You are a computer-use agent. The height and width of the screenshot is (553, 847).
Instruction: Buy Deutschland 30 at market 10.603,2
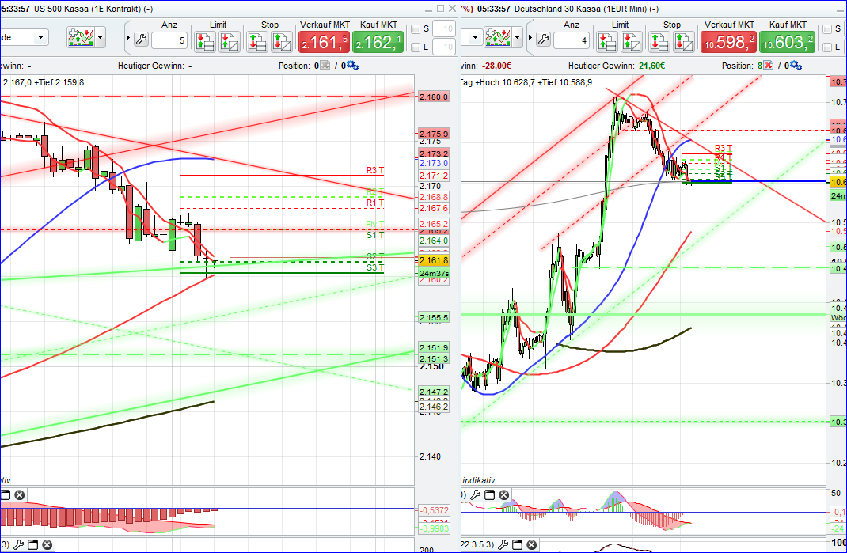787,42
